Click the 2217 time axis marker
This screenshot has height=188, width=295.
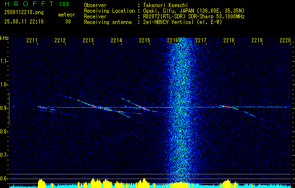201,40
